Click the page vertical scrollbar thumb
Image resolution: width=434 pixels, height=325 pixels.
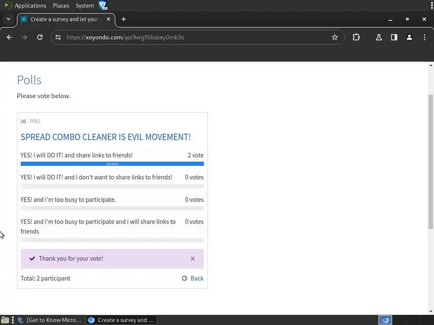tap(431, 162)
